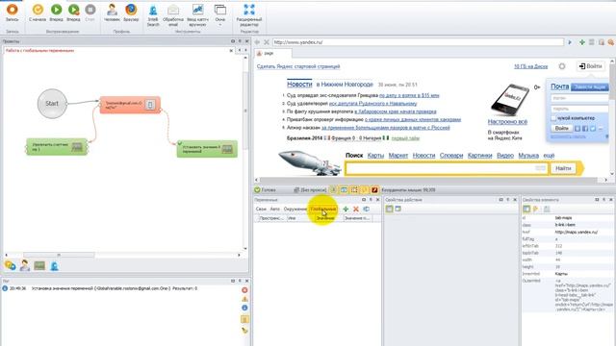Click the first icon in Свойства элемента toolbar

click(526, 210)
